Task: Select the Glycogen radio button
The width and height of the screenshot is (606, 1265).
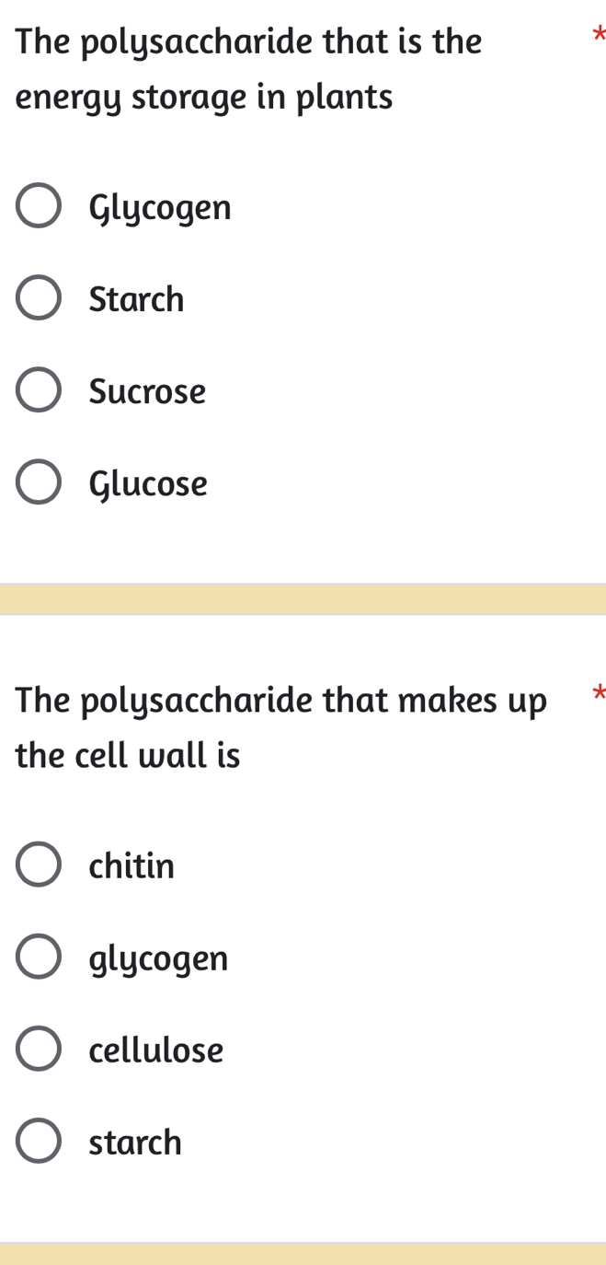Action: 39,204
